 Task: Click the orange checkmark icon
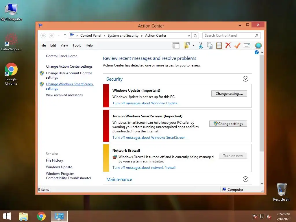237,45
